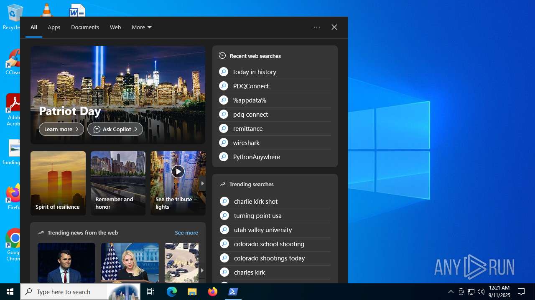The width and height of the screenshot is (535, 300).
Task: Open trending search colorado shootings today
Action: coord(275,258)
